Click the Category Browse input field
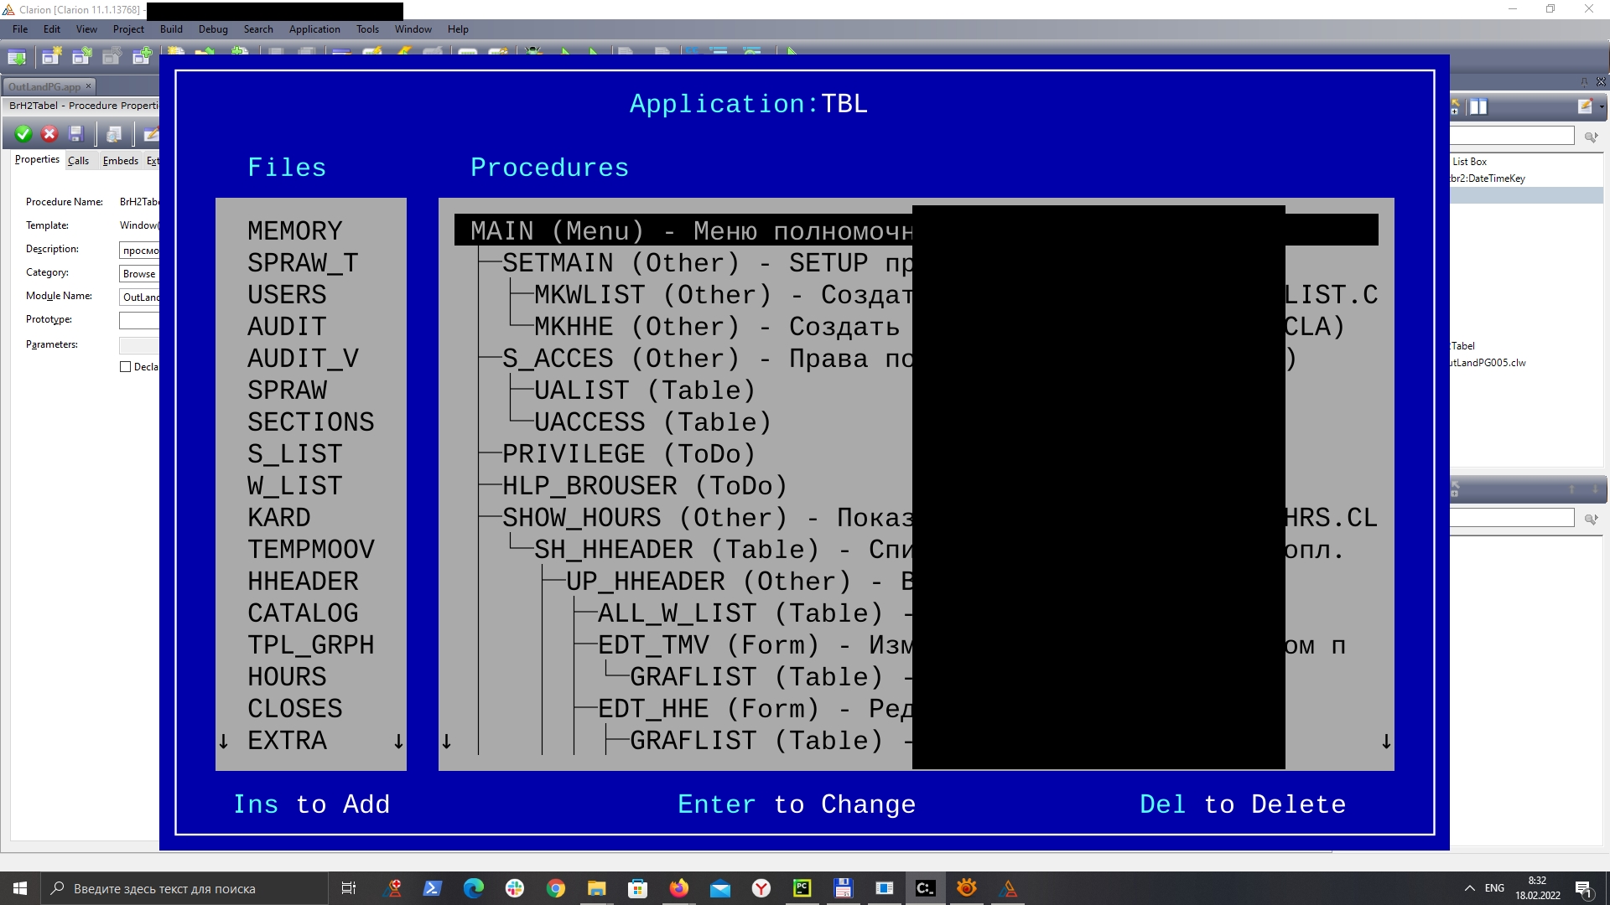Screen dimensions: 1610x905 point(139,274)
